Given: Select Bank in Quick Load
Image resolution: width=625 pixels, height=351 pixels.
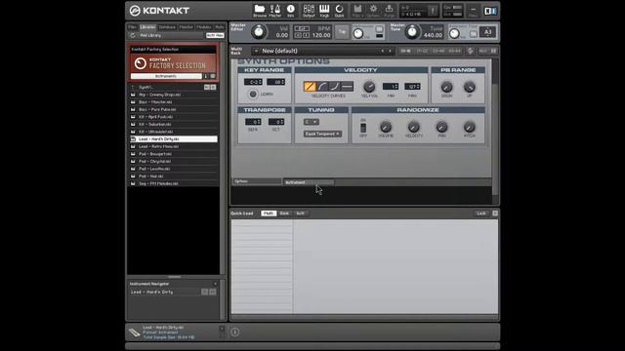Looking at the screenshot, I should click(284, 214).
